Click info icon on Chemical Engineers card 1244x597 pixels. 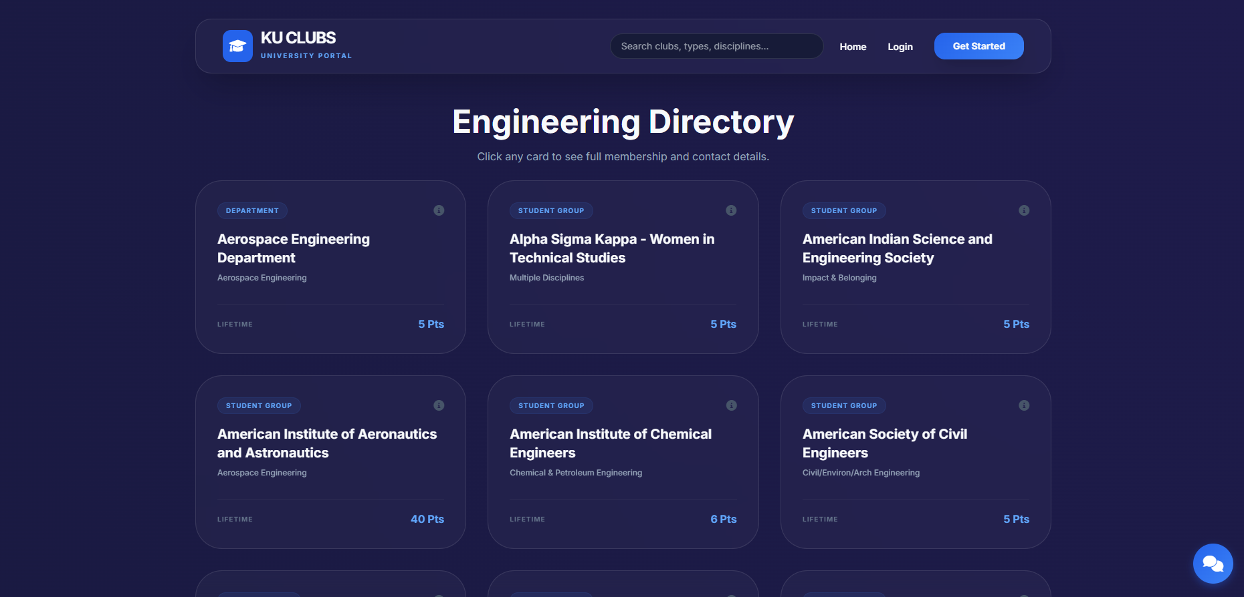tap(731, 405)
